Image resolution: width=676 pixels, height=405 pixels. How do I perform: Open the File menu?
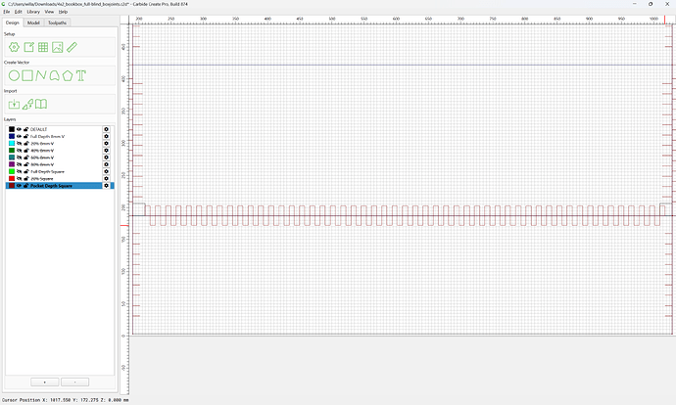pyautogui.click(x=7, y=12)
